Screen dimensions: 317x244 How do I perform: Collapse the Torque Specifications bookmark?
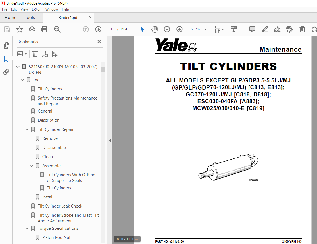(x=27, y=228)
